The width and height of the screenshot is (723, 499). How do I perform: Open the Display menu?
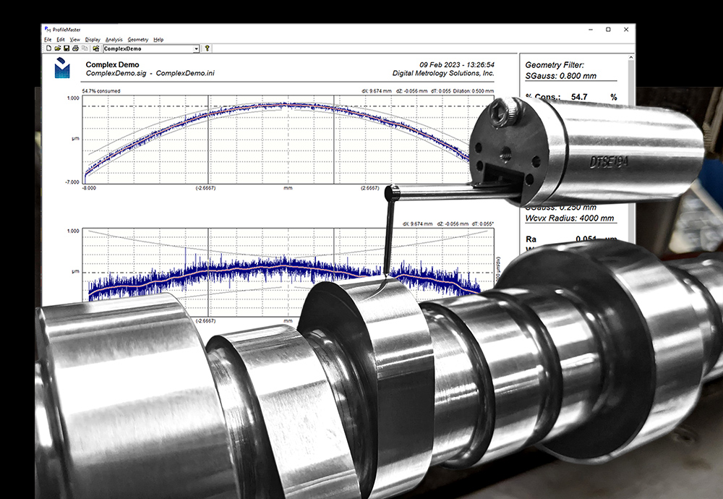pyautogui.click(x=93, y=39)
